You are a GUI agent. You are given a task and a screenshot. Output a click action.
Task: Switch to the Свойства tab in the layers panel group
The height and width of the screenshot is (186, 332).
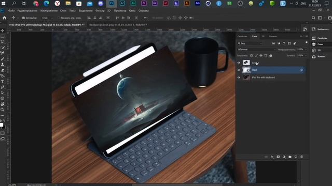point(242,37)
